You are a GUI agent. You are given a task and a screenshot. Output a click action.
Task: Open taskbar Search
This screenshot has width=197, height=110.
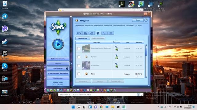(79, 107)
